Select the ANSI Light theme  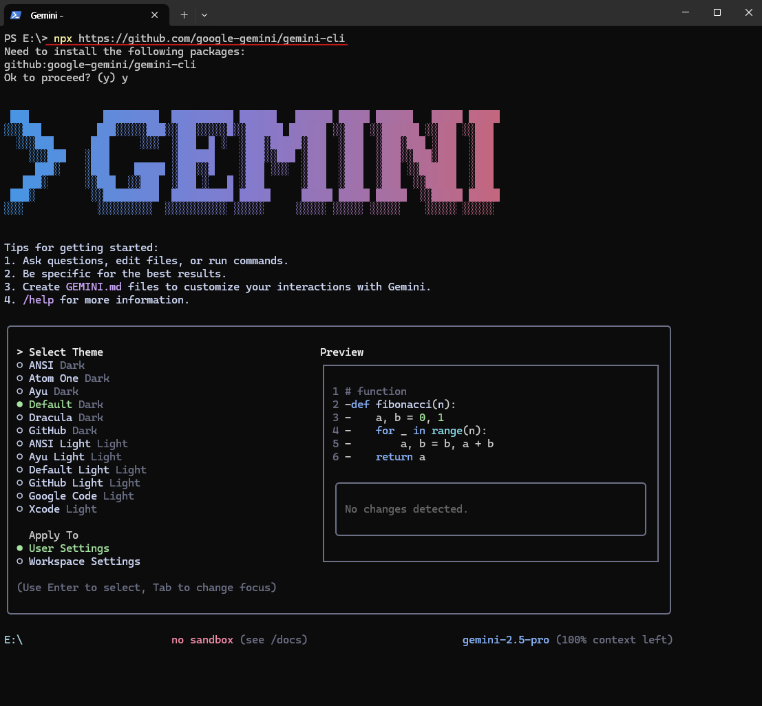pyautogui.click(x=72, y=444)
